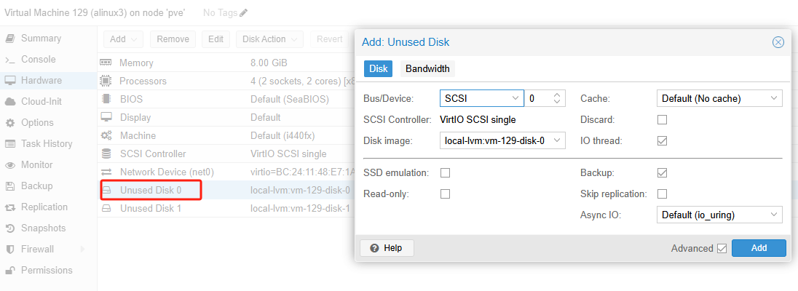Toggle the Advanced checkbox
Screen dimensions: 798x291
(x=722, y=249)
